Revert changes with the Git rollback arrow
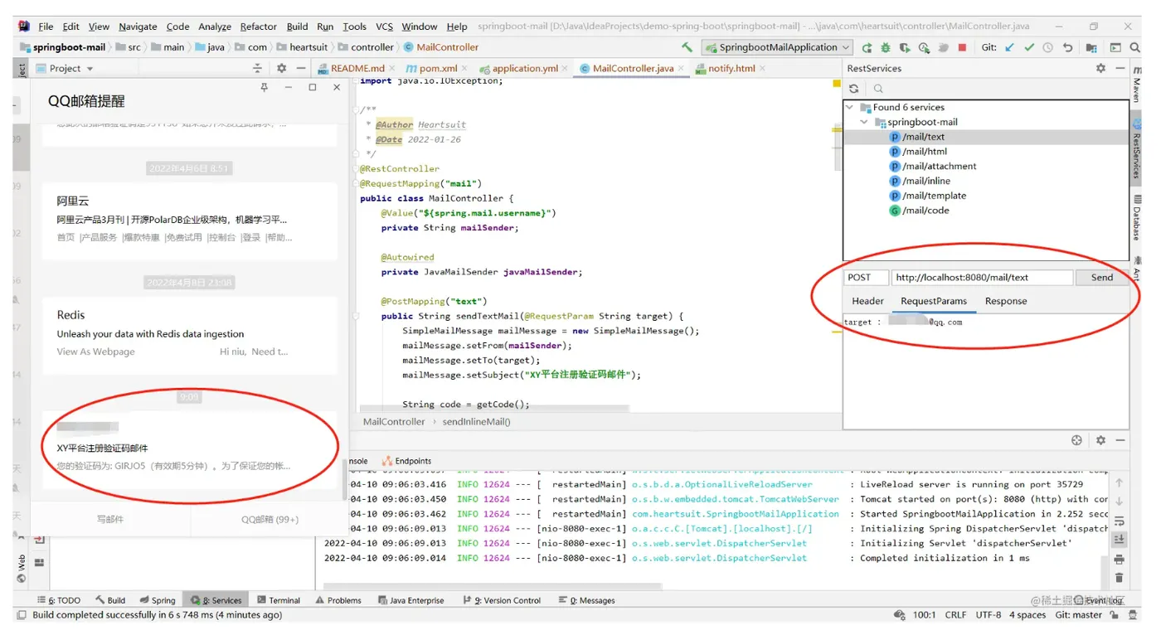The height and width of the screenshot is (640, 1161). [x=1067, y=47]
